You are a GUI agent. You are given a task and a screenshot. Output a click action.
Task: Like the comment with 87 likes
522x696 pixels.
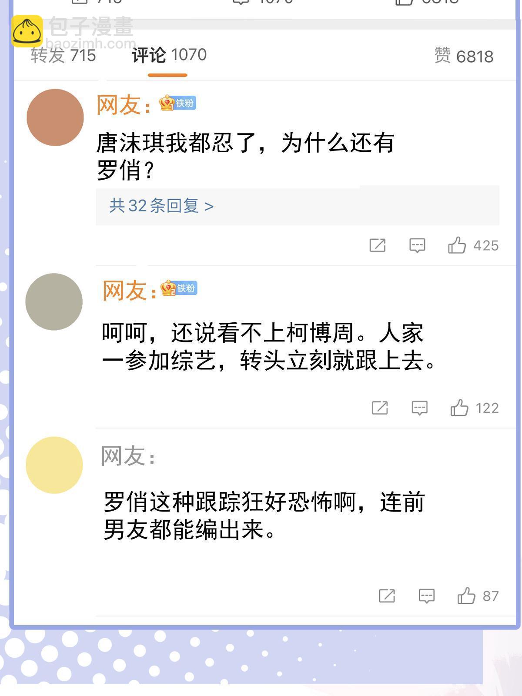pos(466,596)
